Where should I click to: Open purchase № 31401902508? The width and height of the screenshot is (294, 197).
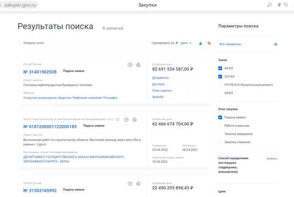click(40, 72)
